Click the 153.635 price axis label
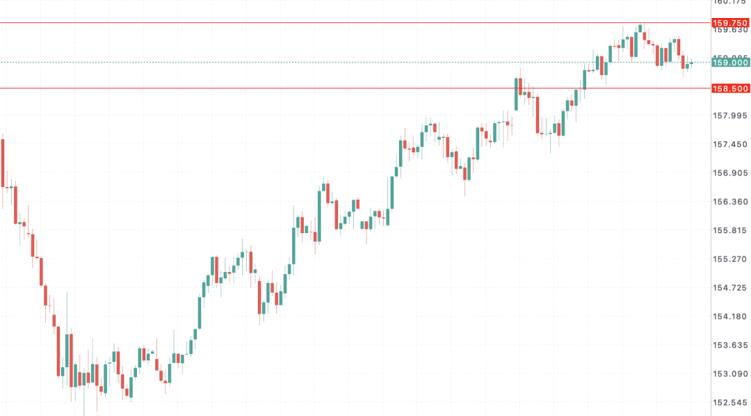Viewport: 751px width, 416px height. pos(730,345)
